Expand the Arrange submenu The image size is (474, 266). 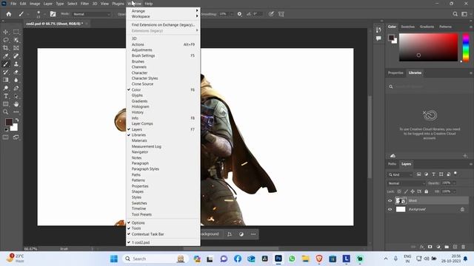point(163,11)
